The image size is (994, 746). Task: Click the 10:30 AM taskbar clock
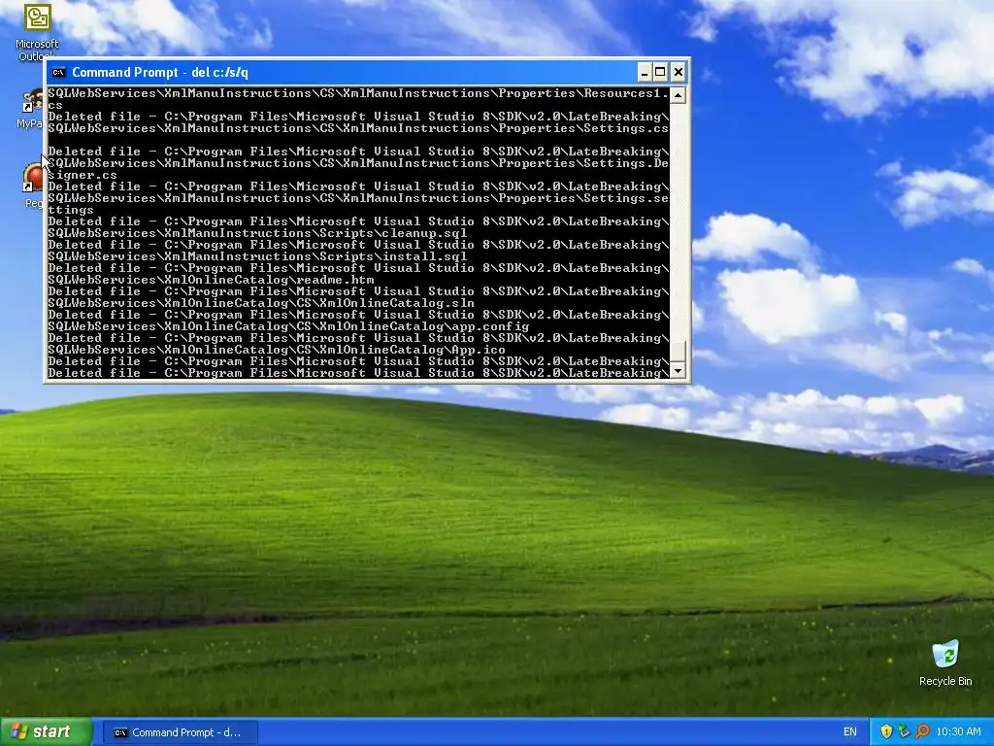[958, 732]
